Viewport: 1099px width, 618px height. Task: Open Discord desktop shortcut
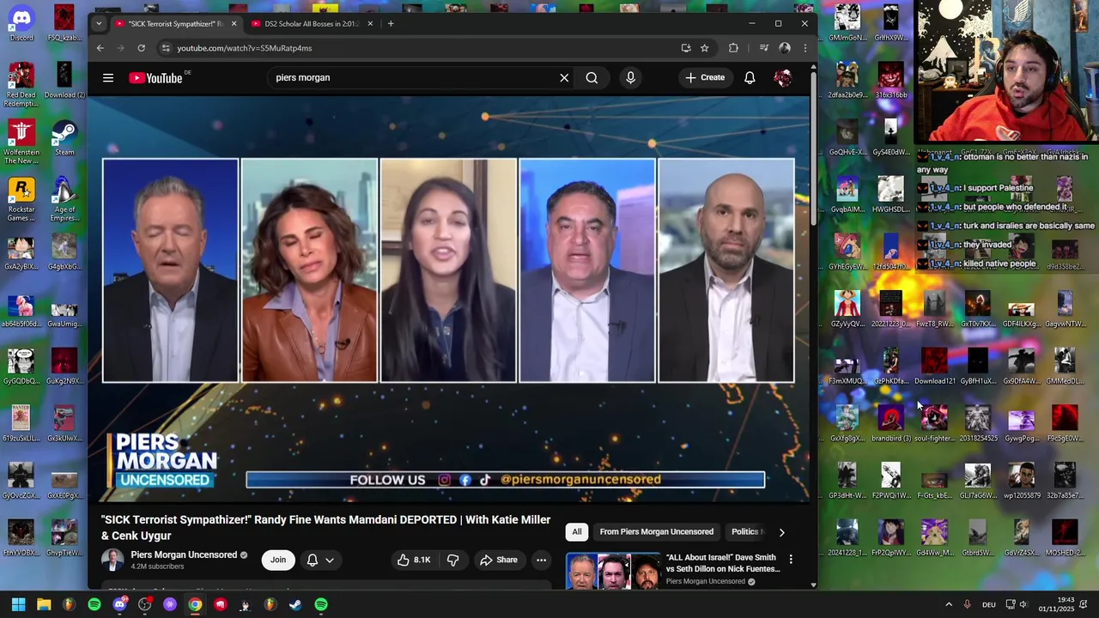click(x=21, y=23)
